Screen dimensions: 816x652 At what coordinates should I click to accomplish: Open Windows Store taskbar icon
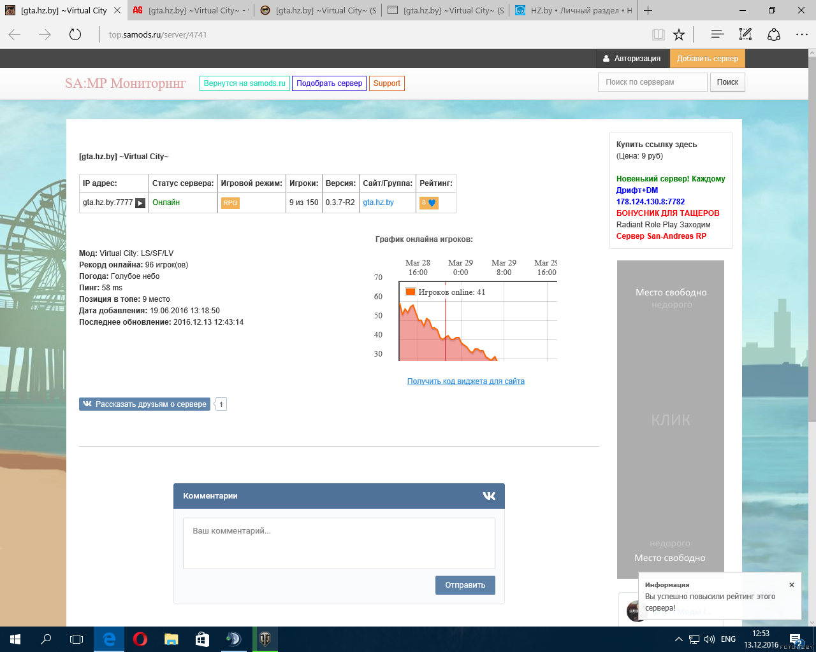[x=202, y=639]
